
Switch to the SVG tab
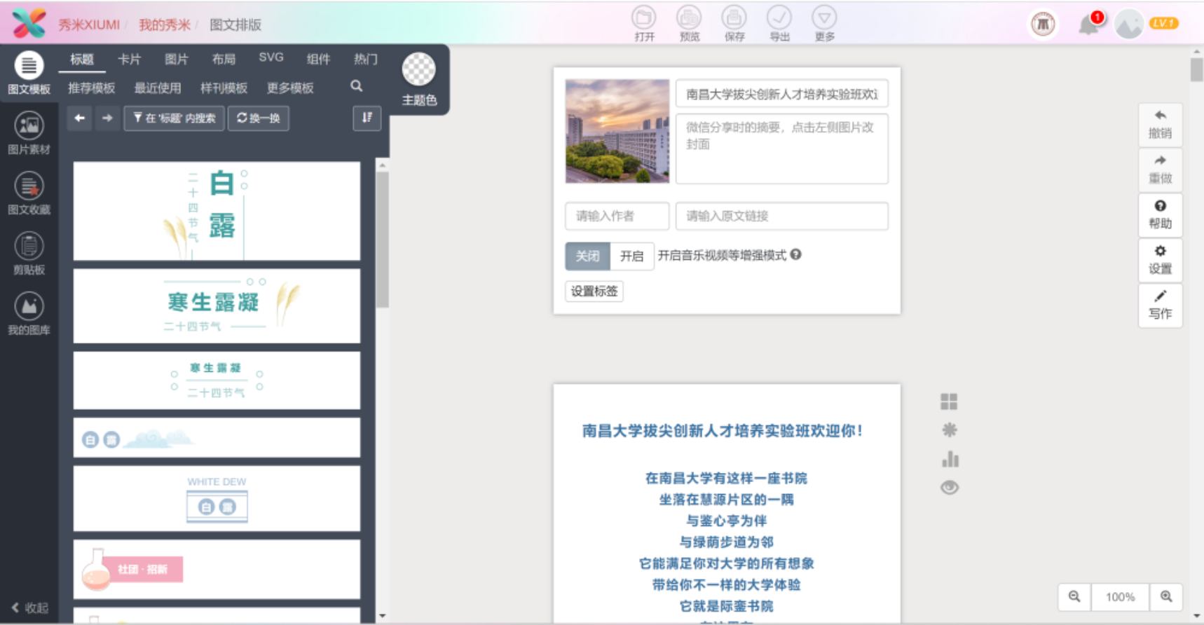(x=271, y=58)
